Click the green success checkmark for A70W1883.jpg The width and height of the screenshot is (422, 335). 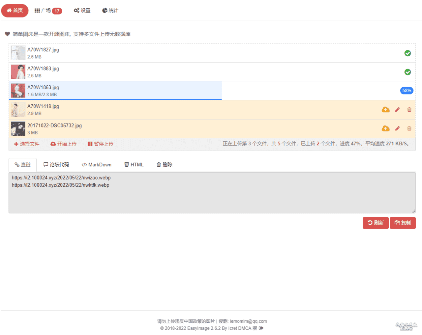[x=407, y=72]
